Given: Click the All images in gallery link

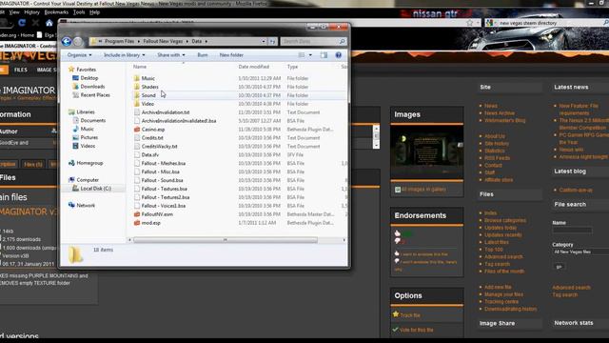Looking at the screenshot, I should [x=423, y=190].
